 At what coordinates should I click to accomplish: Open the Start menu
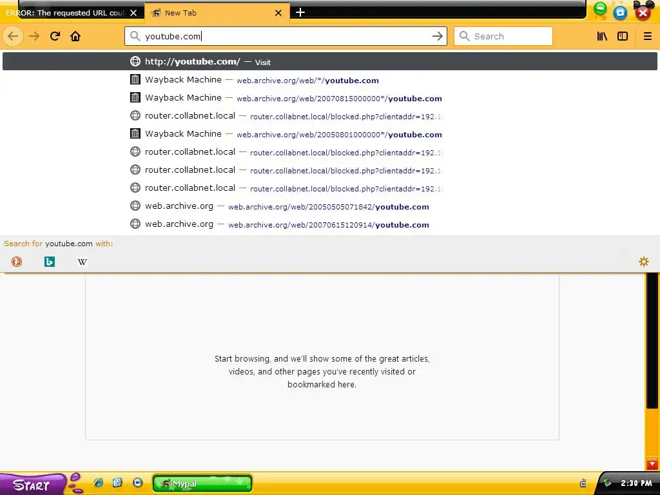pyautogui.click(x=33, y=484)
